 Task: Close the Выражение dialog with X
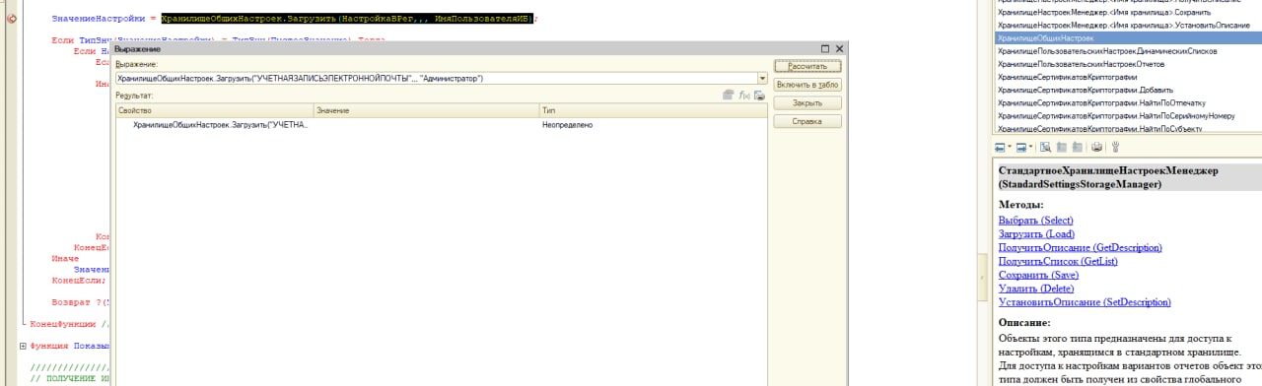pyautogui.click(x=839, y=48)
